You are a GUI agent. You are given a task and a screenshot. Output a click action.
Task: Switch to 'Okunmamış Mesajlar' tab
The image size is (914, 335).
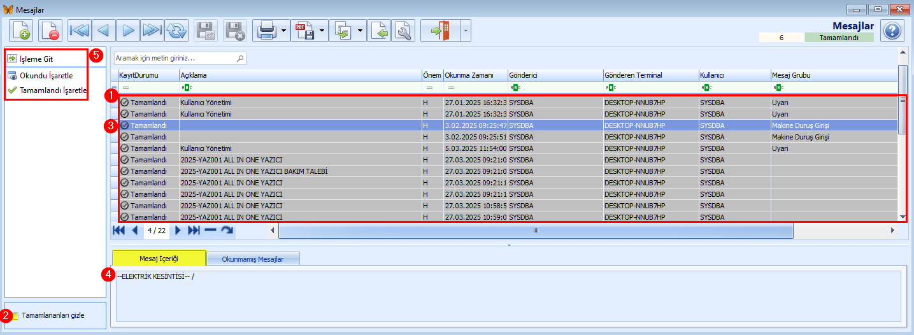click(253, 259)
